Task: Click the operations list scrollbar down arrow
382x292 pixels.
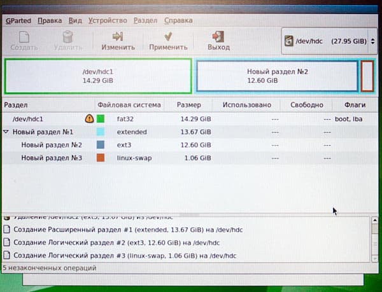Action: point(374,259)
